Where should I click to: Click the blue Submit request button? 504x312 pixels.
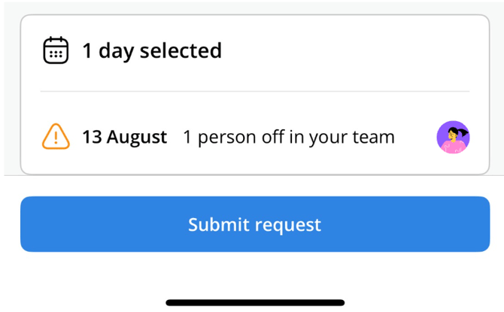[x=255, y=224]
